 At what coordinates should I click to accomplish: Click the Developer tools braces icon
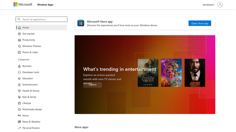tap(19, 72)
